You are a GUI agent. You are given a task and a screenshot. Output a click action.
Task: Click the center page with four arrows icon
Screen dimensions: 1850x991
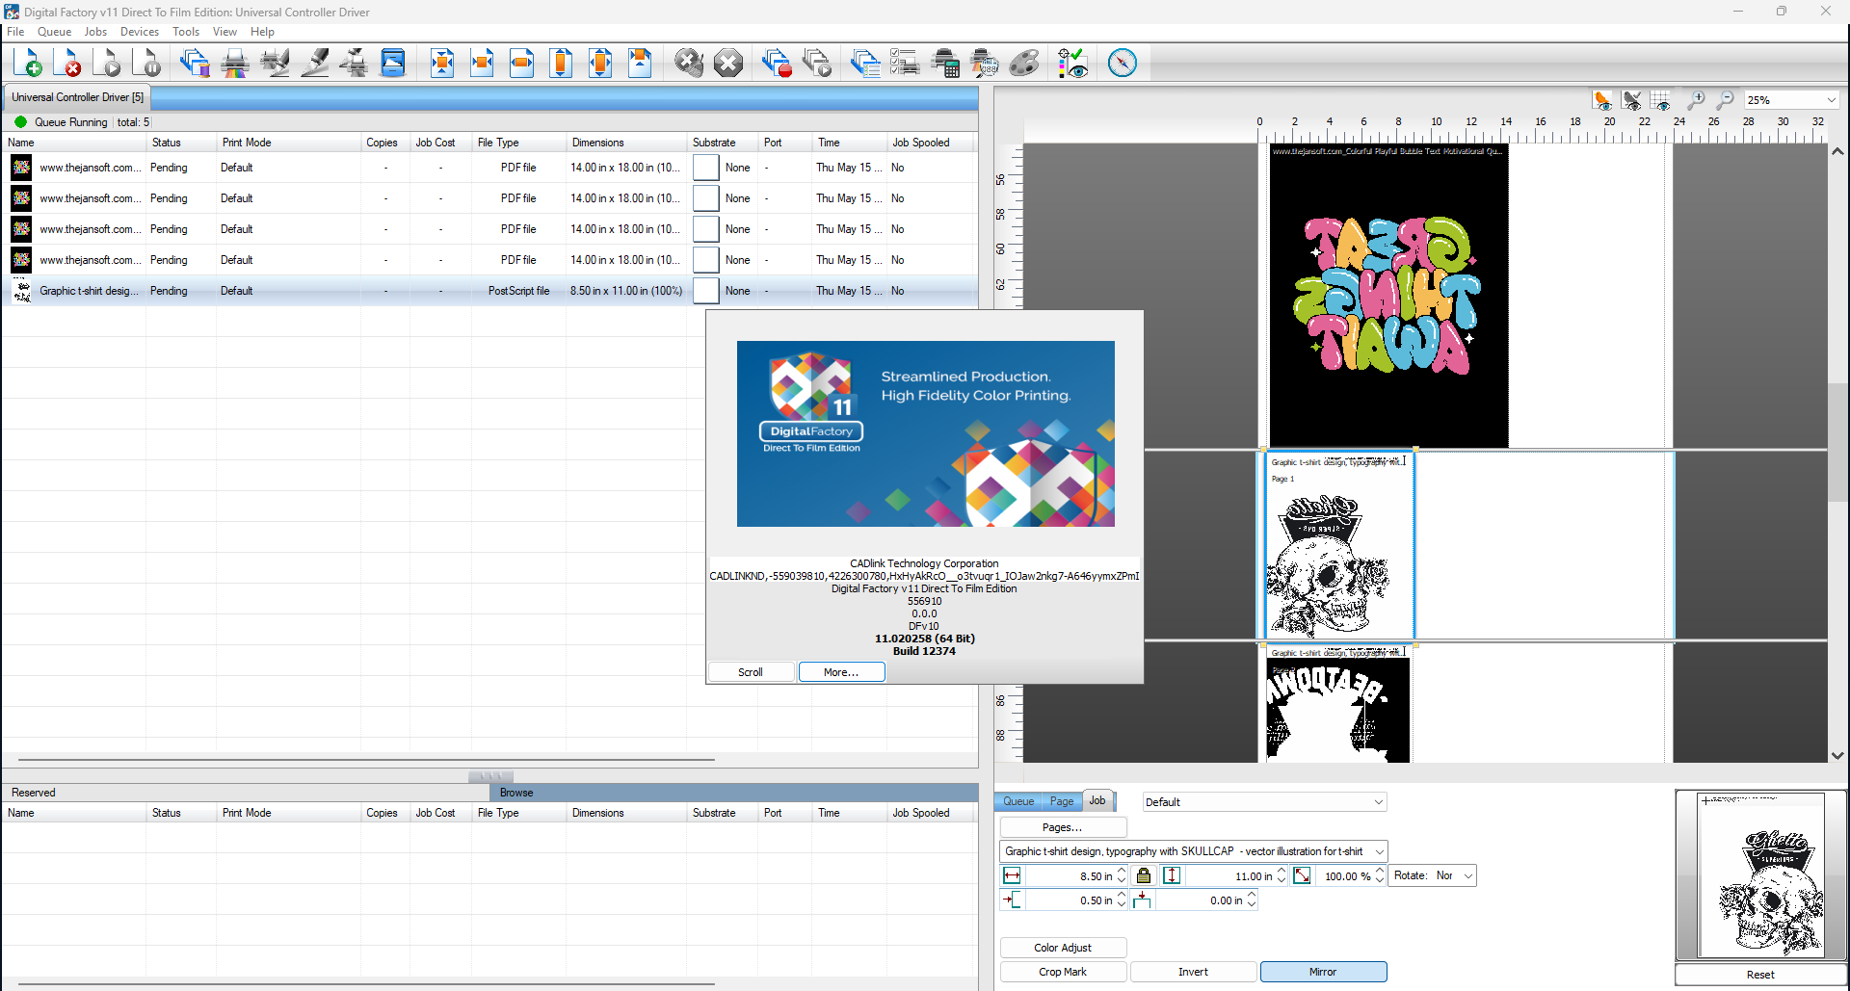pos(442,63)
